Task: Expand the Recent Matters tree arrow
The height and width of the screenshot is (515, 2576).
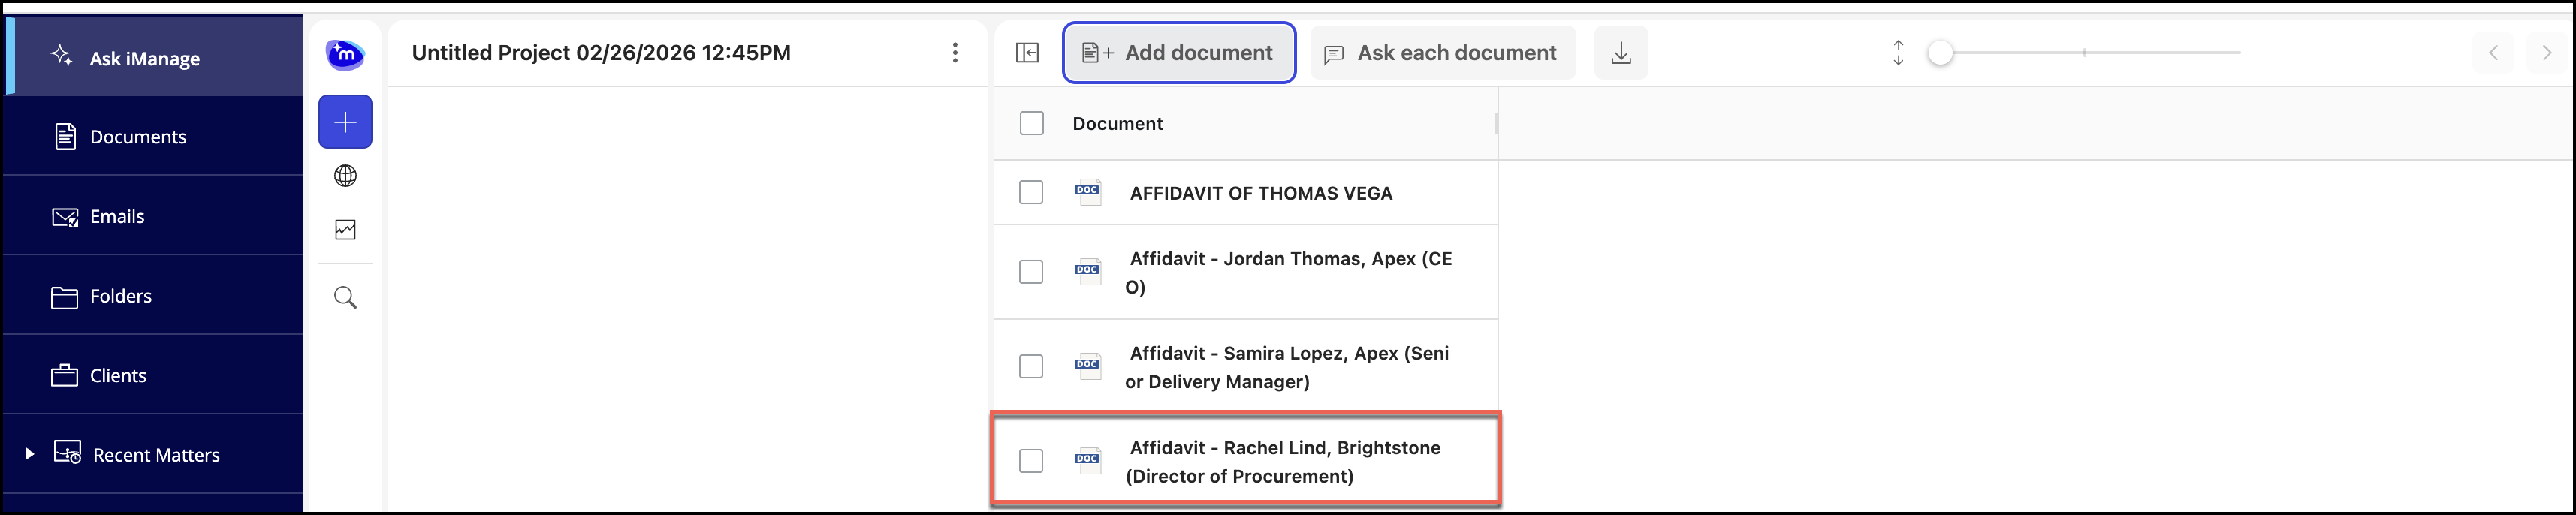Action: [x=29, y=454]
